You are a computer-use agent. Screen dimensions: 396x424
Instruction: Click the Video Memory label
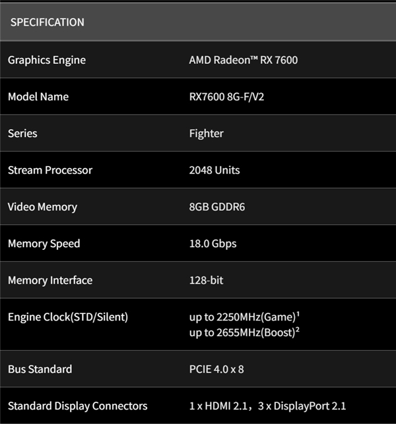42,207
